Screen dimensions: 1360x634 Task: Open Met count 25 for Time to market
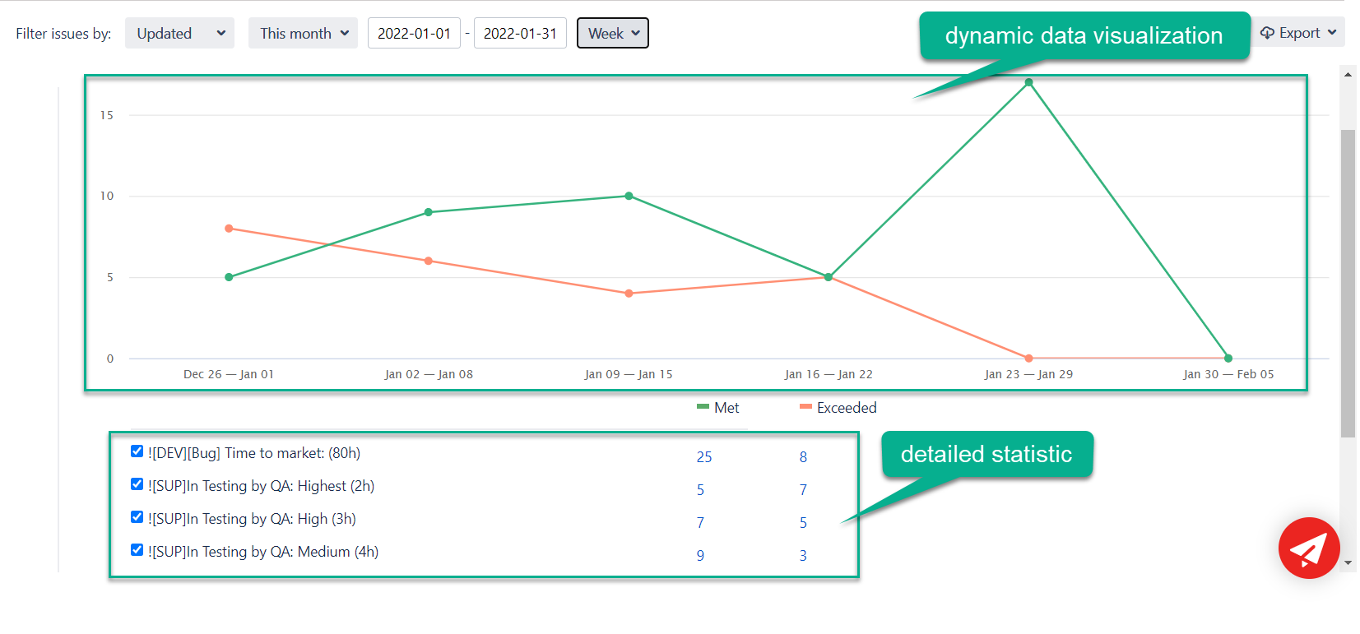tap(704, 457)
